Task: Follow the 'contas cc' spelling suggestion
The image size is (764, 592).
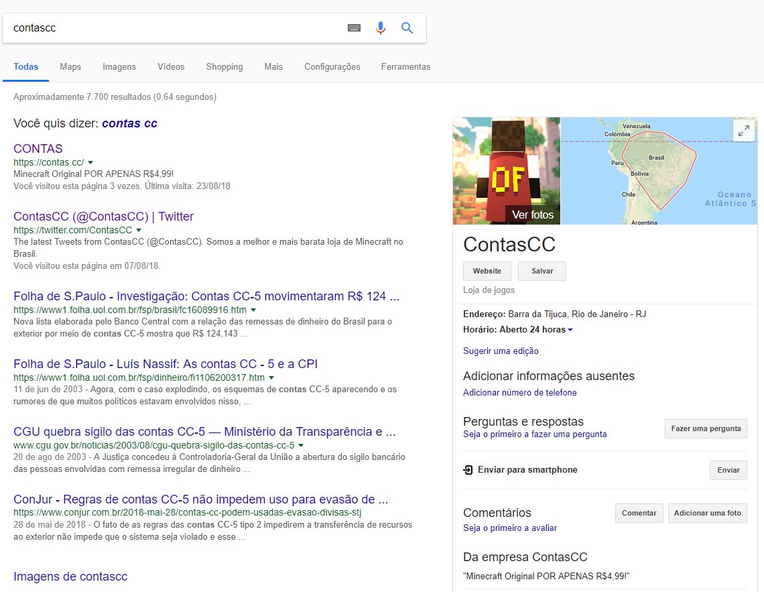Action: pos(129,123)
